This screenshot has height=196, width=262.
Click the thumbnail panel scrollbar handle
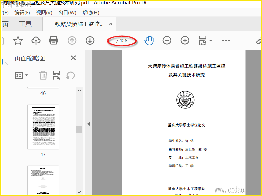pos(79,130)
